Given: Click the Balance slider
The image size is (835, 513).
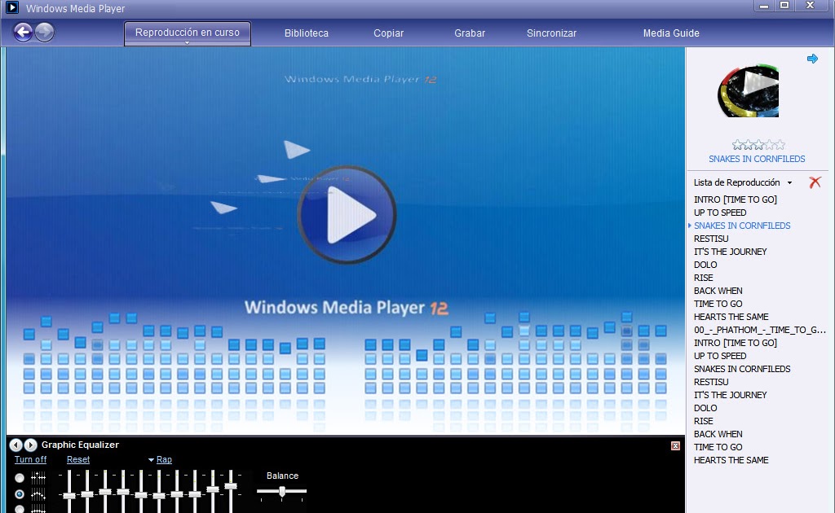Looking at the screenshot, I should pyautogui.click(x=281, y=492).
